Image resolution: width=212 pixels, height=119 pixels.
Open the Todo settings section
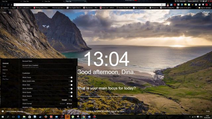point(4,66)
